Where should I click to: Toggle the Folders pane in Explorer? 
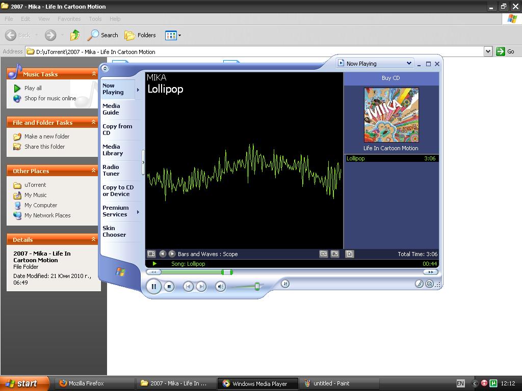click(x=140, y=35)
